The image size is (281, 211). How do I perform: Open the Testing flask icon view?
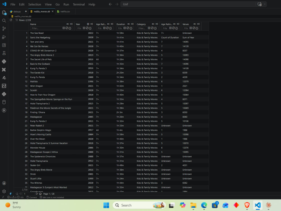4,53
